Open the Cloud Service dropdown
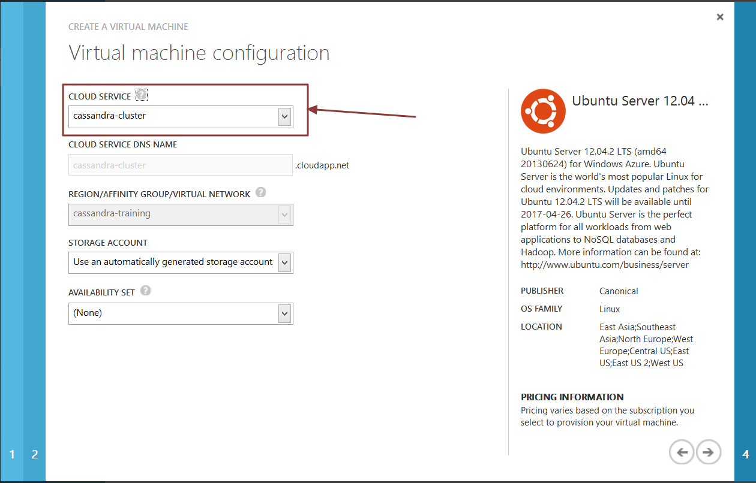Viewport: 756px width, 483px height. (181, 116)
